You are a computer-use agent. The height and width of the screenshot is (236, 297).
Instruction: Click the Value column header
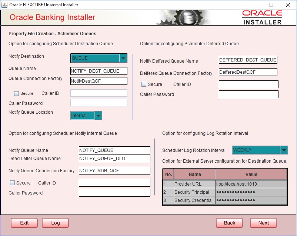251,174
